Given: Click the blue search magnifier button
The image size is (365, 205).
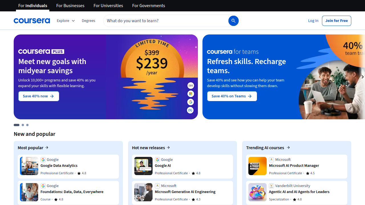Looking at the screenshot, I should click(233, 21).
